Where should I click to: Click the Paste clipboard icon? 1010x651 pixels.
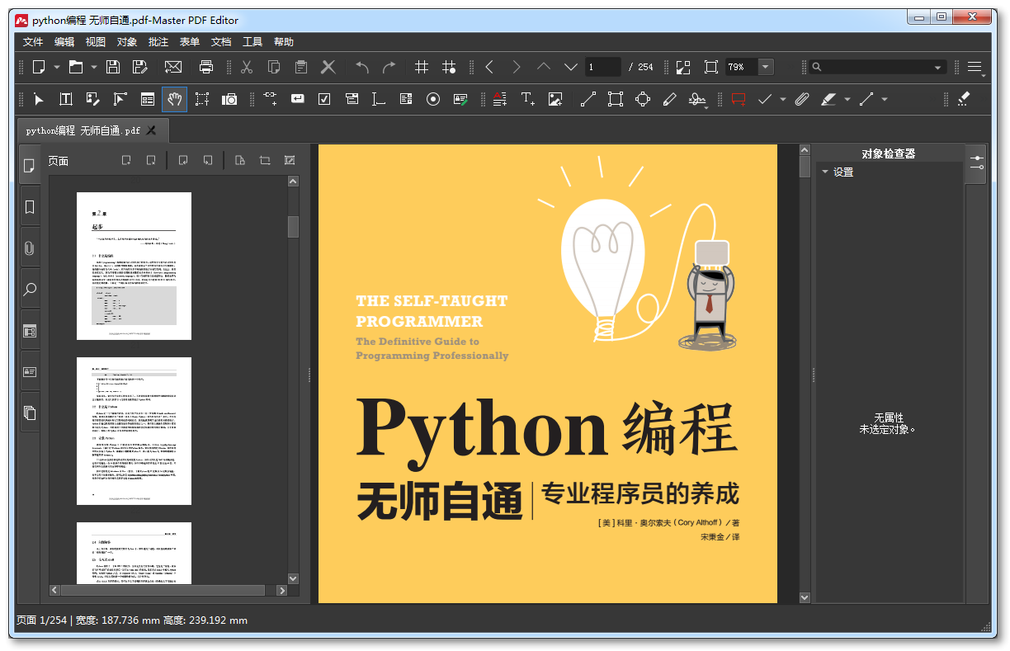pos(301,67)
